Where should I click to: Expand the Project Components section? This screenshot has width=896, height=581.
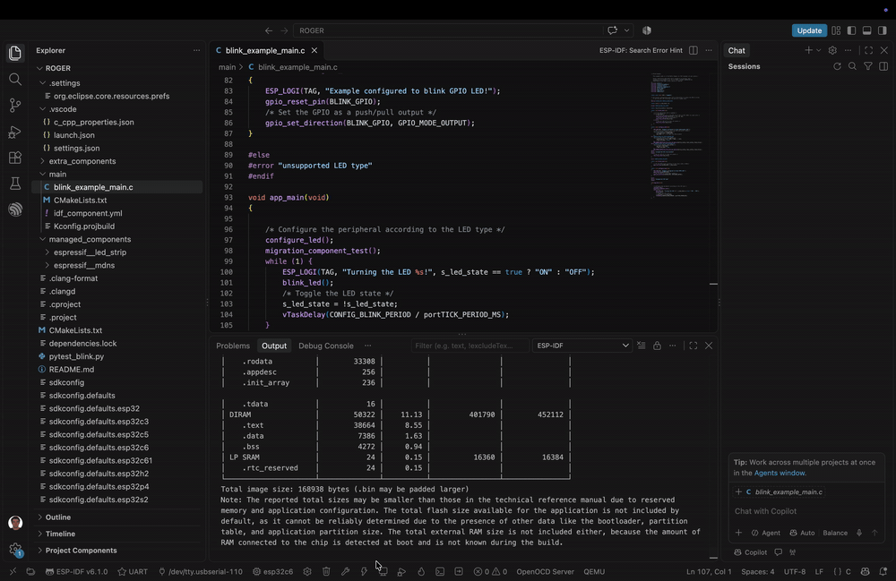pos(81,551)
